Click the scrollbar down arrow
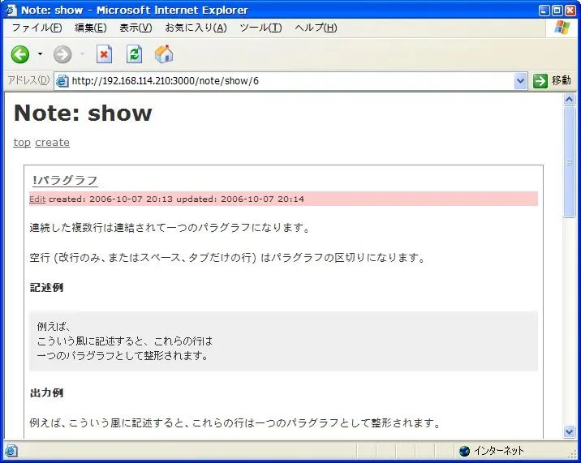The height and width of the screenshot is (463, 581). [x=569, y=431]
